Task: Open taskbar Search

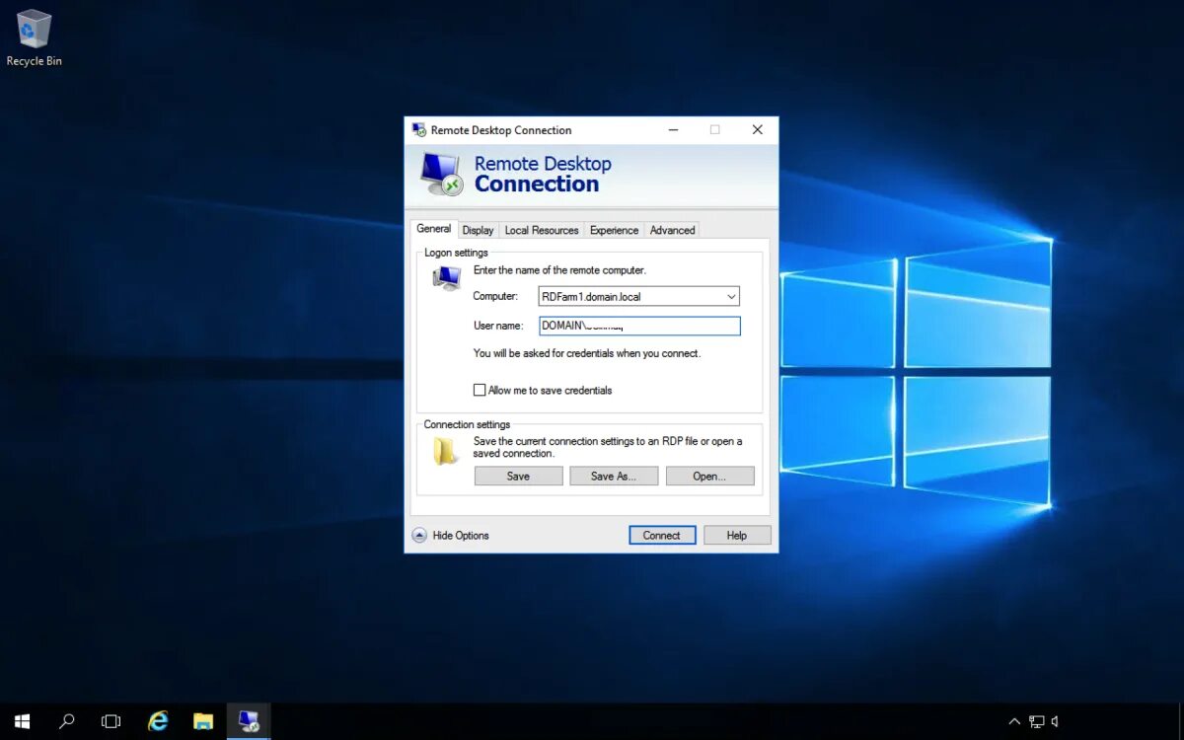Action: click(66, 721)
